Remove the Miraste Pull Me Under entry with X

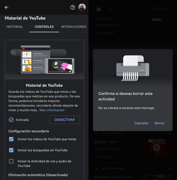tap(169, 169)
